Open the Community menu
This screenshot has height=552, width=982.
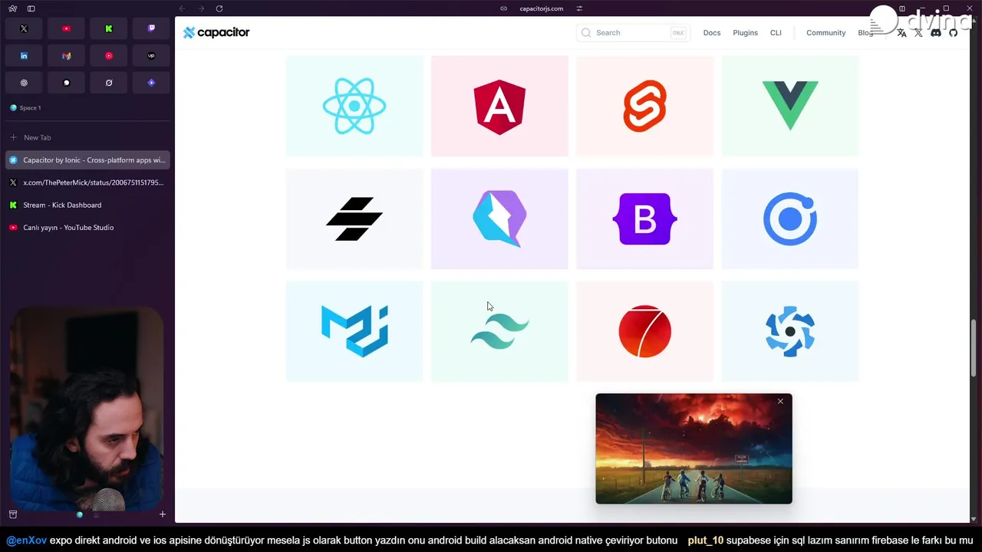[825, 33]
